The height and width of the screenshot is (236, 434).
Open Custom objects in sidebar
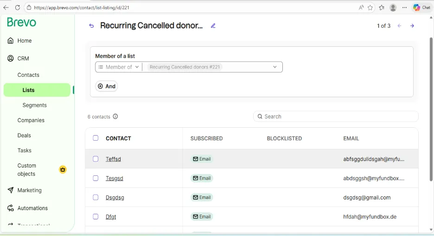point(26,170)
